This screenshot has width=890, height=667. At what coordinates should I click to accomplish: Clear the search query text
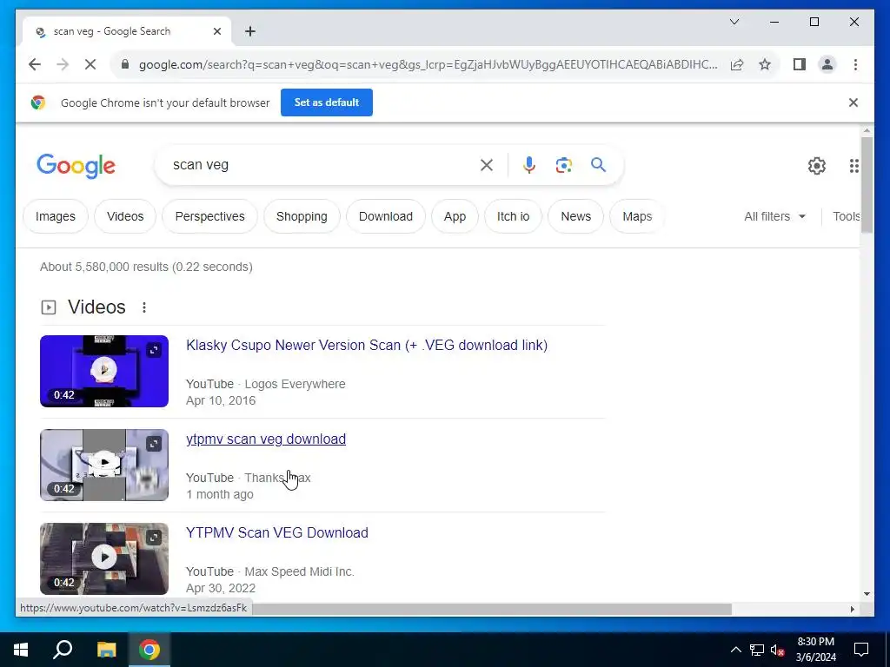487,165
